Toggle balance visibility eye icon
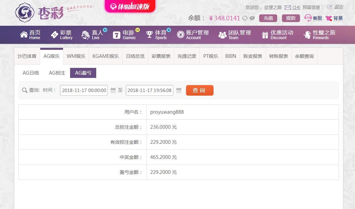This screenshot has height=209, width=355. click(x=252, y=18)
